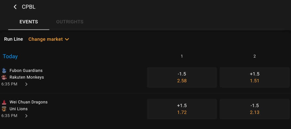291x129 pixels.
Task: Open the Fubon vs Rakuten match details chevron
Action: coord(26,84)
